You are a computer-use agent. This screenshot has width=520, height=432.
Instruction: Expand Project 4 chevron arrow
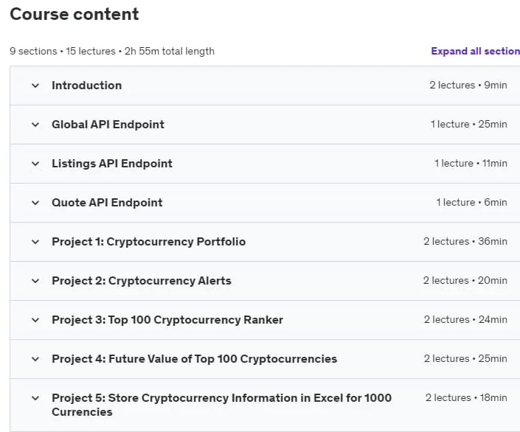(35, 360)
